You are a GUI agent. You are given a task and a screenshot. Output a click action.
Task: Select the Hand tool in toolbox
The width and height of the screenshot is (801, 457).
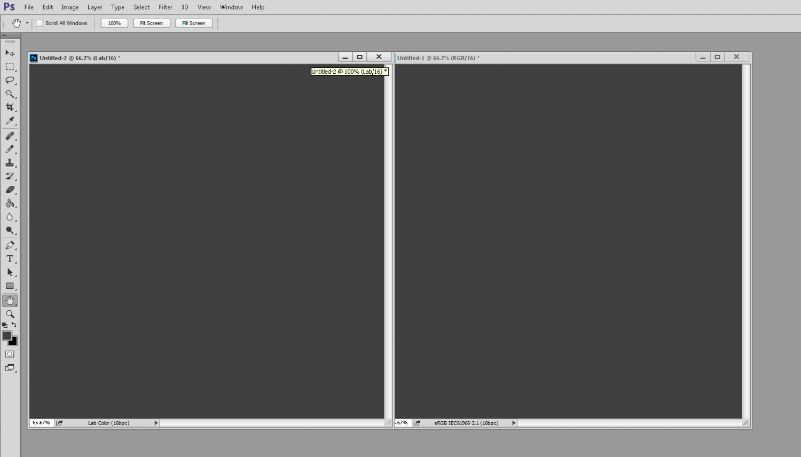(10, 301)
